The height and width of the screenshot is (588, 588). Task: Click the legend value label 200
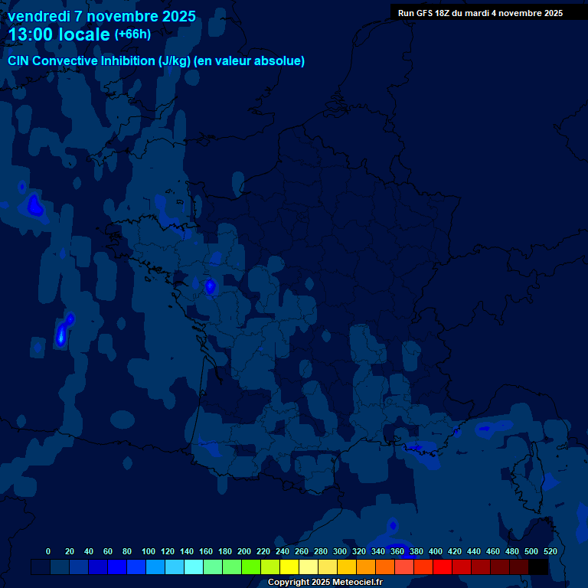coord(244,551)
